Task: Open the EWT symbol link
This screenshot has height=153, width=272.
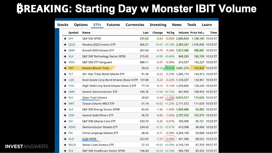Action: click(71, 104)
